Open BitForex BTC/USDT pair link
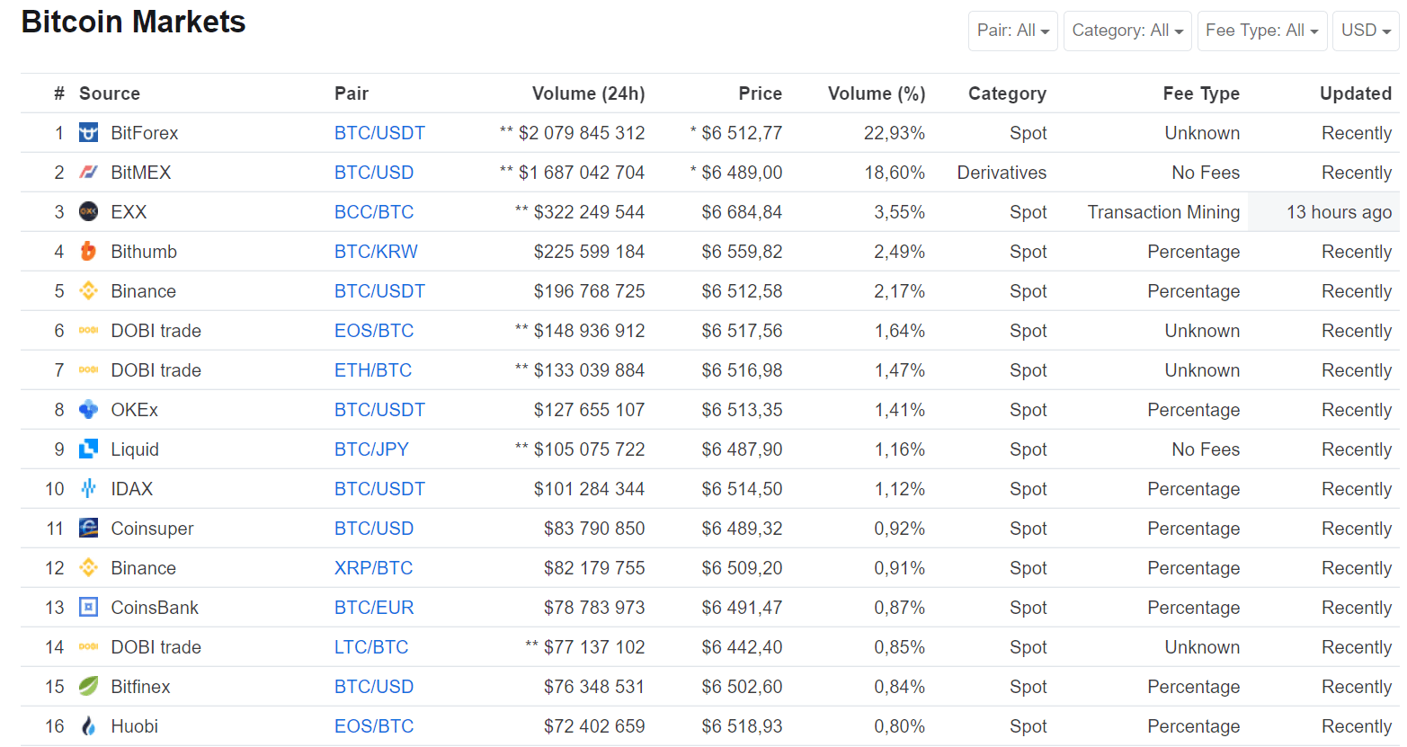 pos(379,133)
